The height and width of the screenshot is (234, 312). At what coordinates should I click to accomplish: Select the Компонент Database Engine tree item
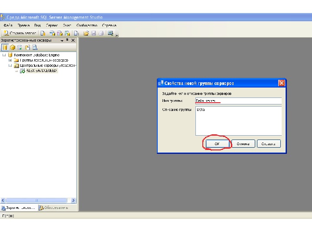click(x=36, y=55)
